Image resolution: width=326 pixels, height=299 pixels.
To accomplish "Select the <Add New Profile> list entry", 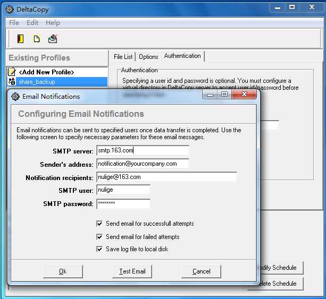I will (x=57, y=72).
